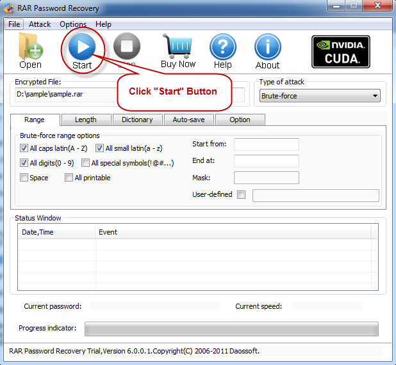
Task: Click the Current password label
Action: coord(53,306)
